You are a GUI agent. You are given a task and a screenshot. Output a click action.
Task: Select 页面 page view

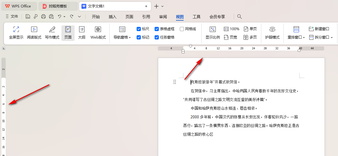68,33
